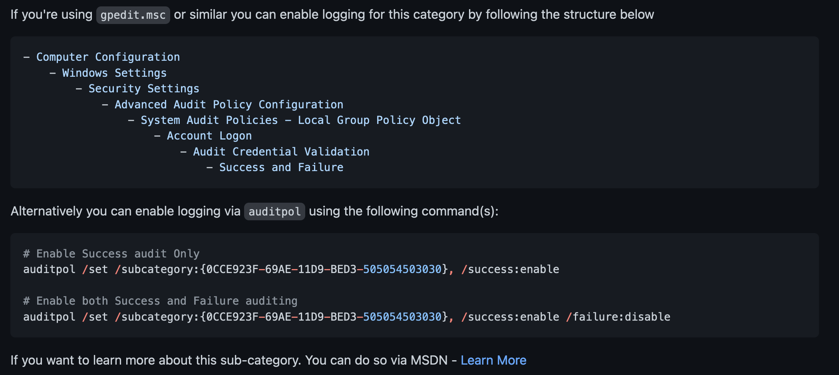
Task: Click the System Audit Policies text
Action: pyautogui.click(x=209, y=120)
